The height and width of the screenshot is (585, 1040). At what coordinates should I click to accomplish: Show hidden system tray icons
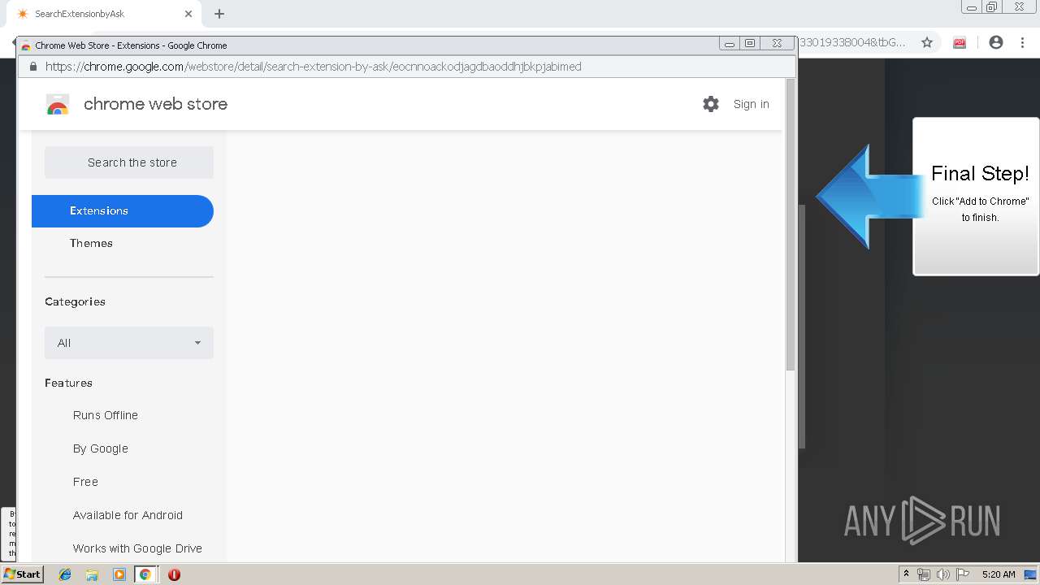906,574
